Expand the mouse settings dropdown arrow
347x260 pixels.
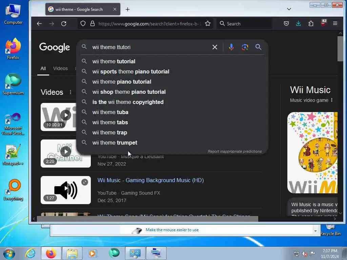315,231
